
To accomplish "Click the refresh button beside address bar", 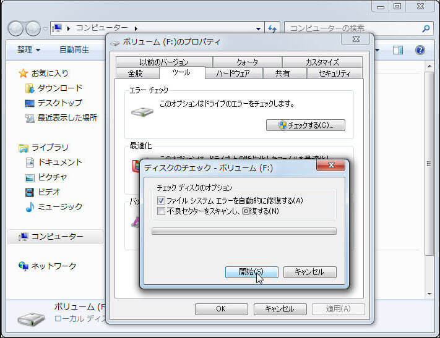I will click(x=272, y=28).
